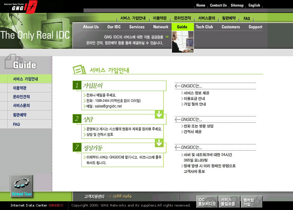Select 참관예약 in the green submenu bar
This screenshot has width=293, height=210.
(x=229, y=18)
